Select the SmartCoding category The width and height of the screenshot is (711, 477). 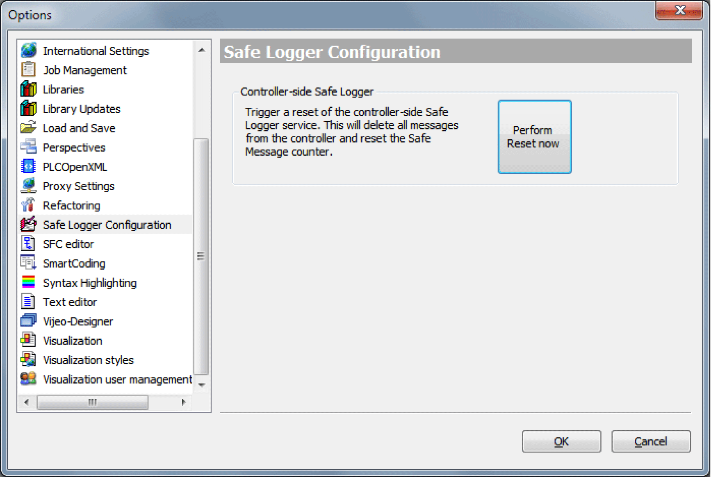pyautogui.click(x=74, y=263)
